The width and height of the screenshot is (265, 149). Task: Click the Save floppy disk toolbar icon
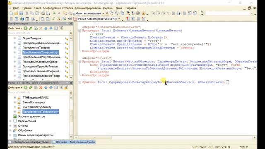click(x=21, y=13)
